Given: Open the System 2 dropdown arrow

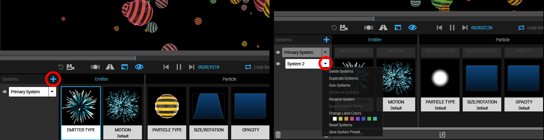Looking at the screenshot, I should (x=325, y=64).
